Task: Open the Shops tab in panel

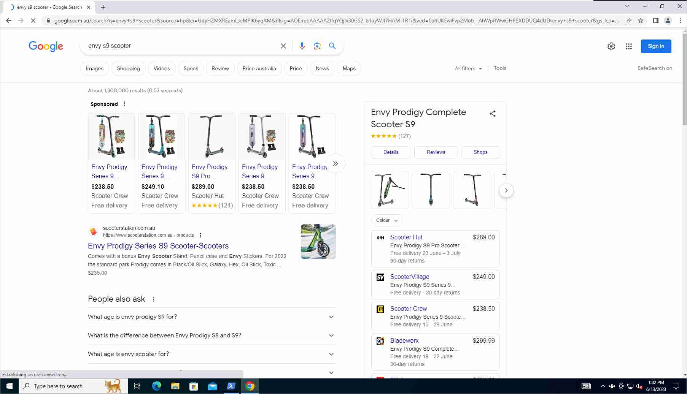Action: (x=480, y=152)
